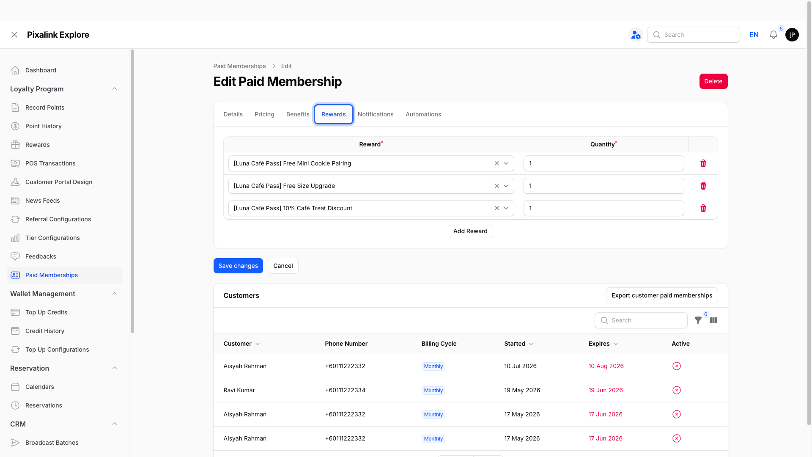Close the sidebar with the X icon
This screenshot has height=457, width=812.
click(x=14, y=35)
